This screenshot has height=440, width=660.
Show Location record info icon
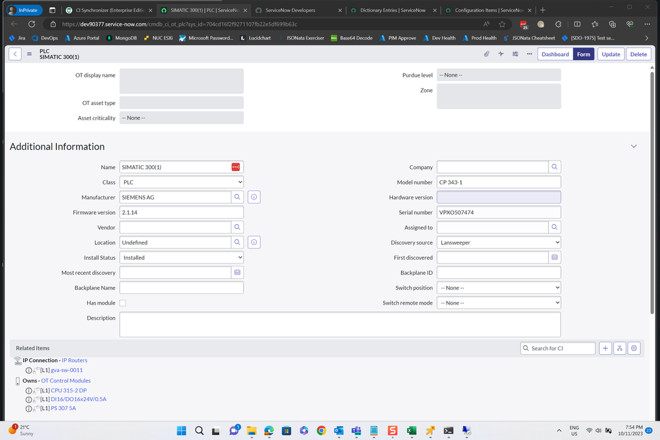tap(254, 242)
